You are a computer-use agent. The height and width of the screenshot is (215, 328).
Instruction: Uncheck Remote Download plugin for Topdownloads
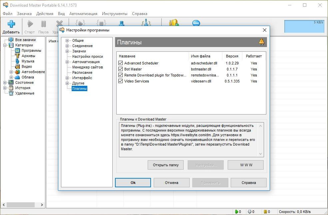coord(120,75)
